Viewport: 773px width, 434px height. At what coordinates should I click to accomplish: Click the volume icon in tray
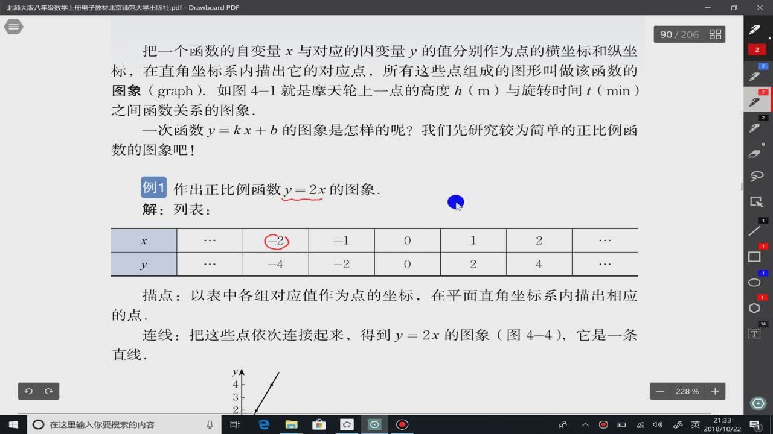(x=658, y=424)
